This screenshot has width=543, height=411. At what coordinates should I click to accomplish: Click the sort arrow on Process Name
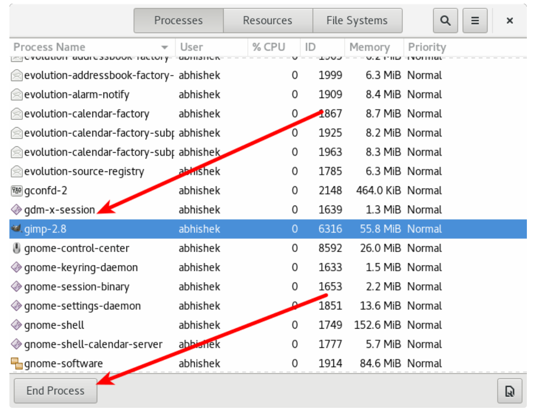[165, 47]
